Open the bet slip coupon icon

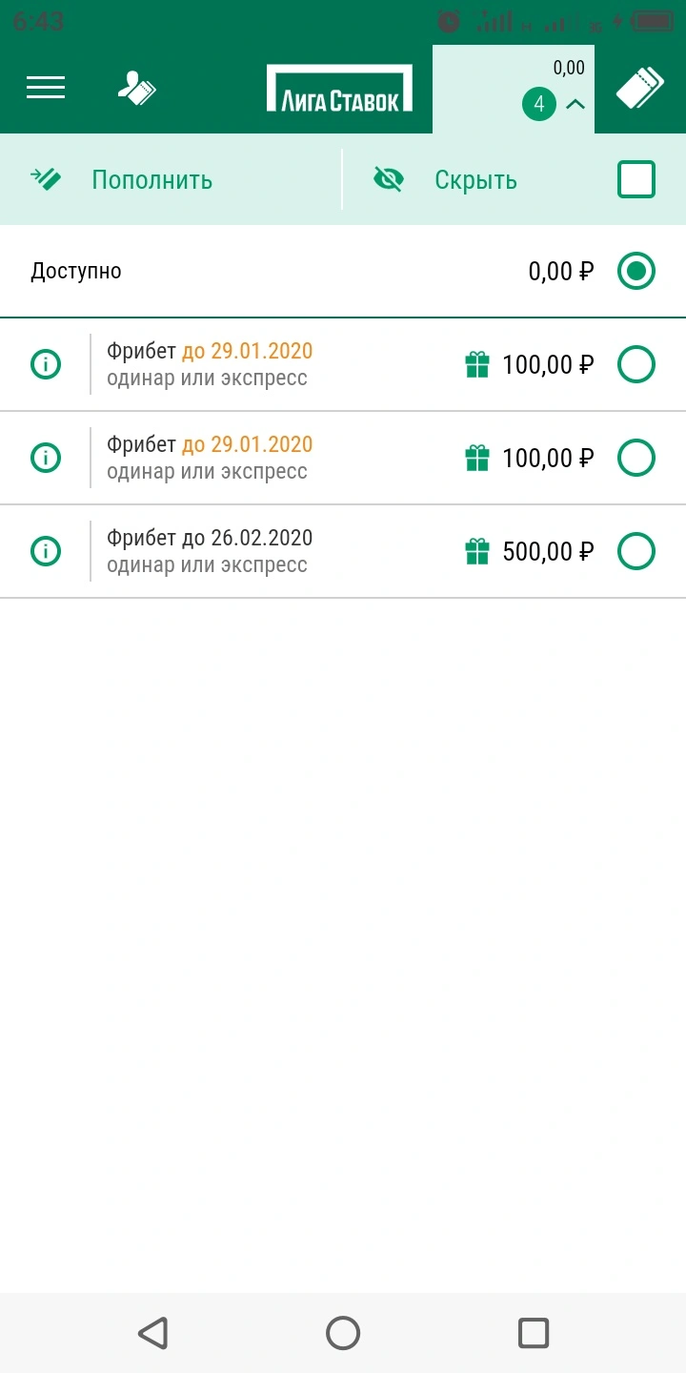click(639, 89)
